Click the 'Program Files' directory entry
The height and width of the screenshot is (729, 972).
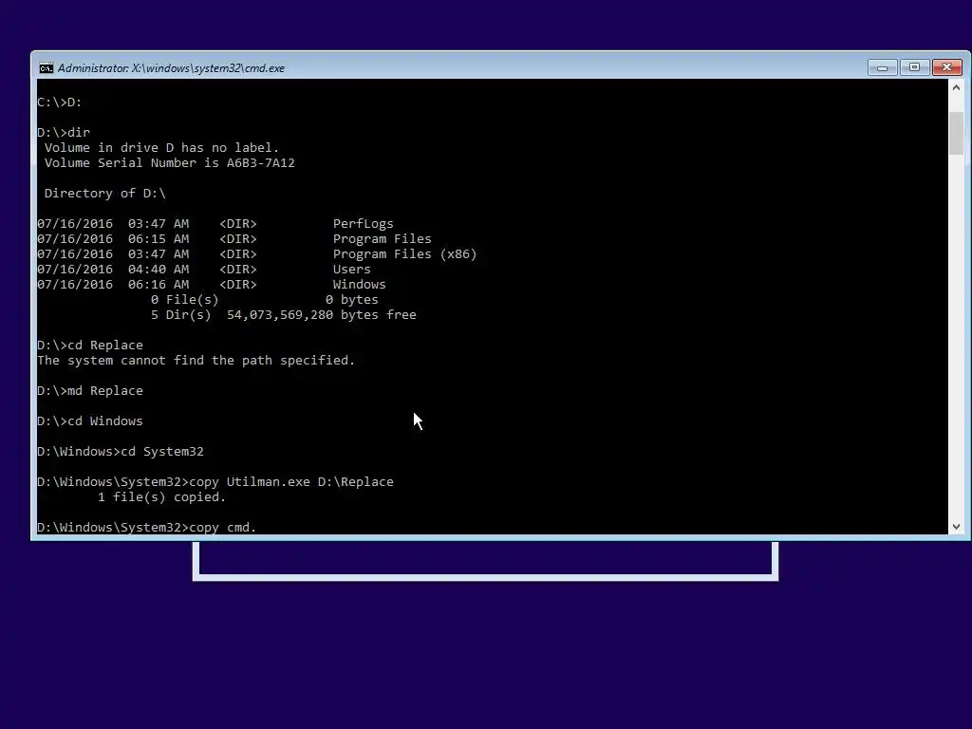coord(234,238)
